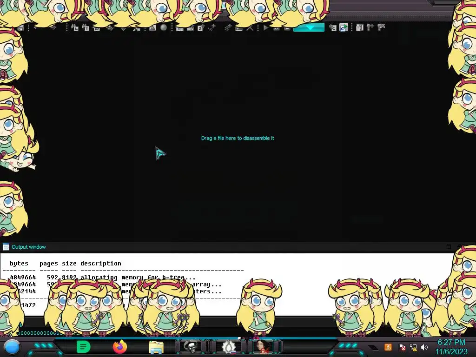Image resolution: width=476 pixels, height=357 pixels.
Task: Click the network status tray icon
Action: pyautogui.click(x=413, y=347)
